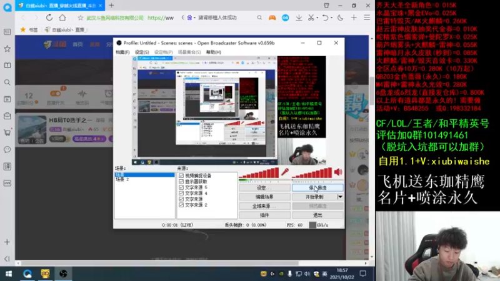Open the LIVE icon in browser sidebar
This screenshot has width=500, height=281.
tap(7, 183)
